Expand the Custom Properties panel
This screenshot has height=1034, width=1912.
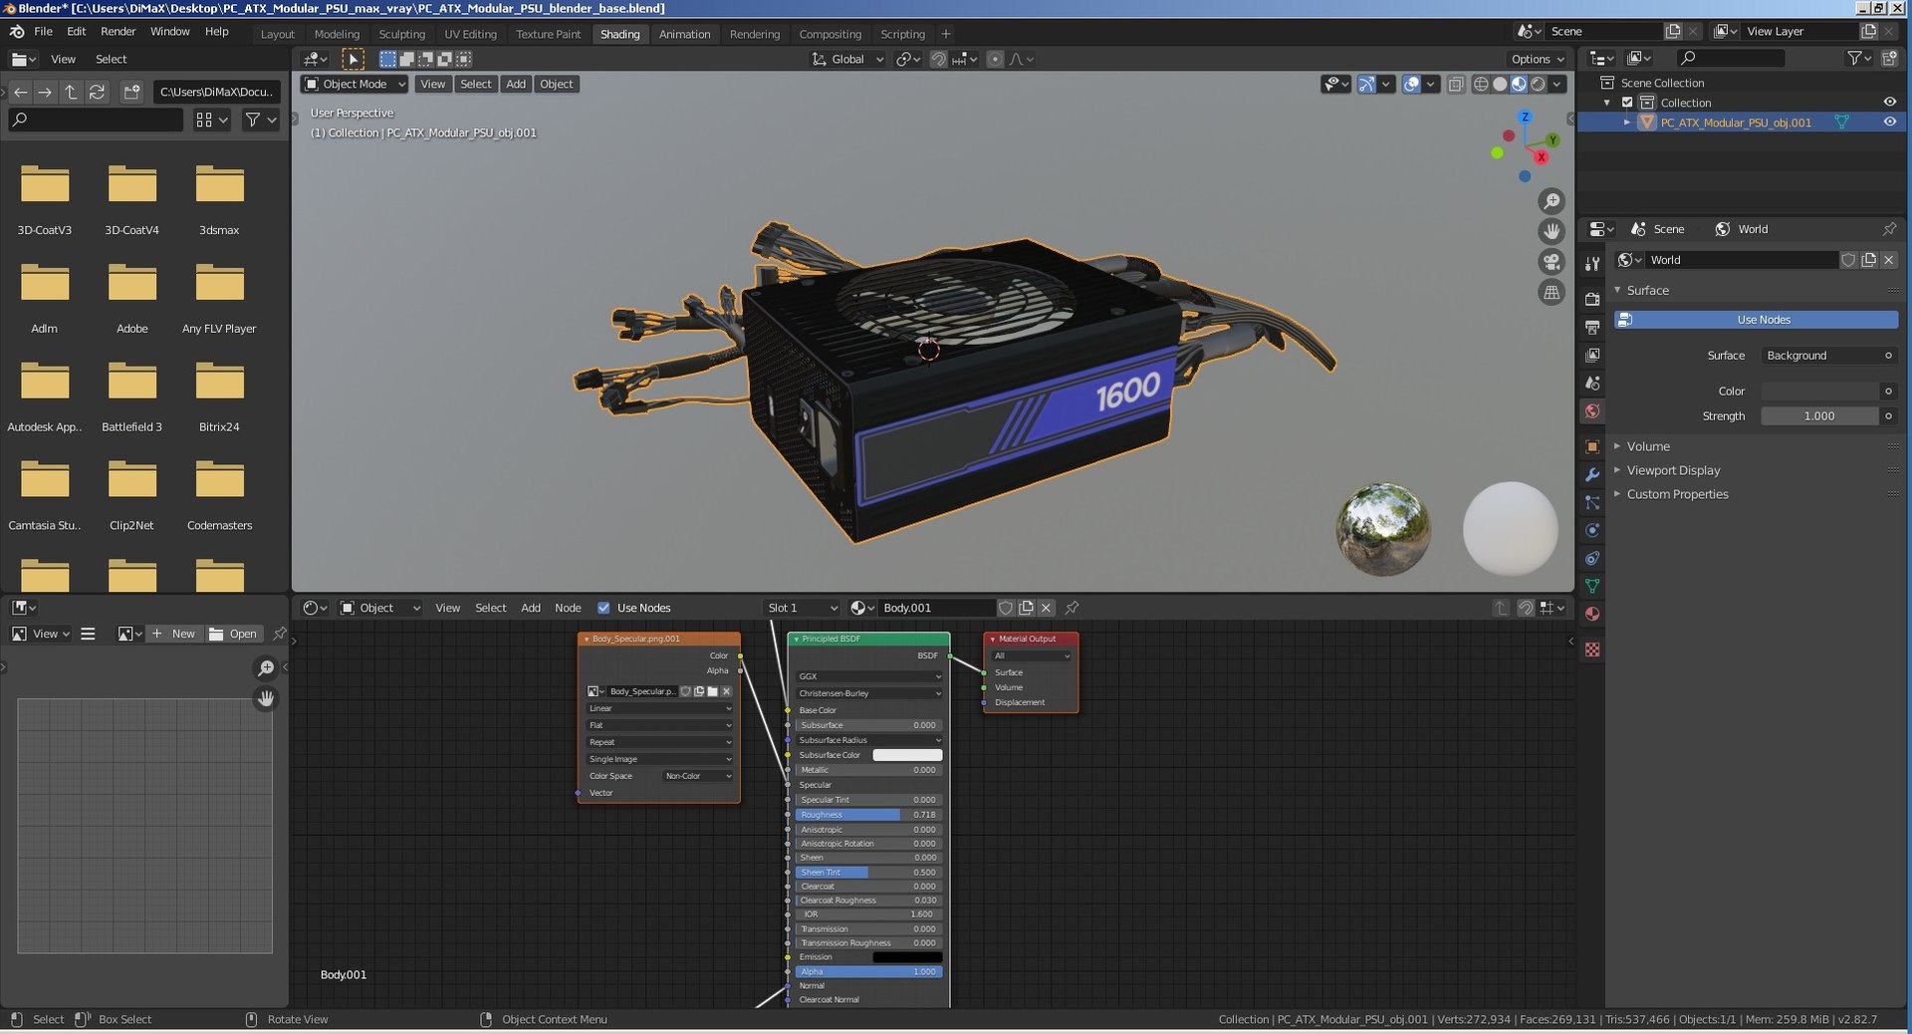click(1677, 494)
